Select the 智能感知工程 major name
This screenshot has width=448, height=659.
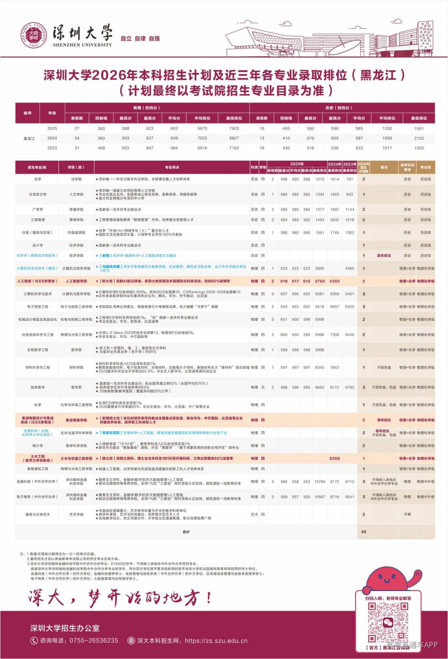[38, 469]
